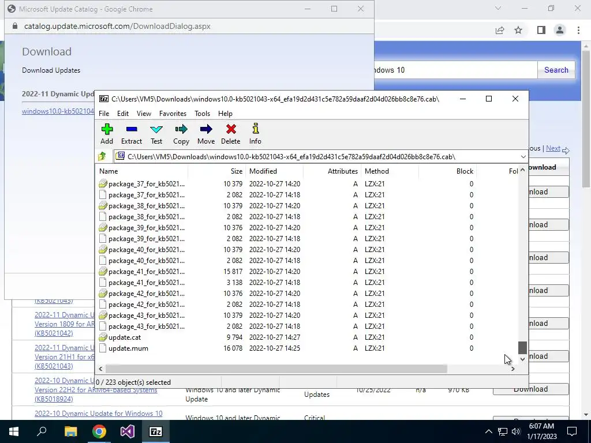Screen dimensions: 591x443
Task: Click the file list scroll-up arrow
Action: pos(522,170)
